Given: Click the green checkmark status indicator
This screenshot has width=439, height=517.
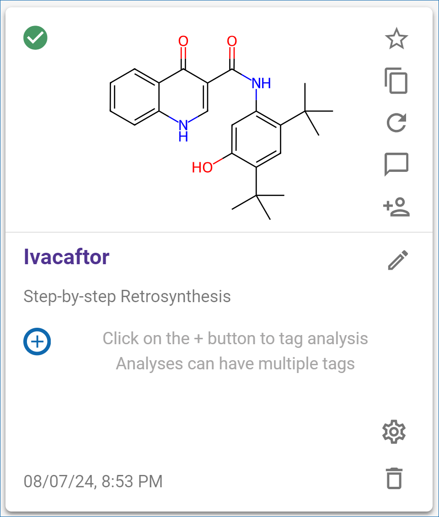Looking at the screenshot, I should 35,37.
